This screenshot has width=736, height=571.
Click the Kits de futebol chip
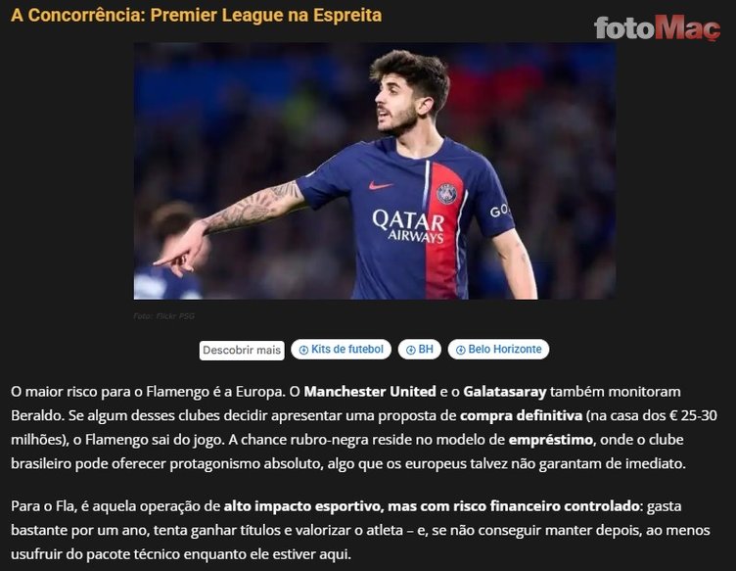tap(341, 350)
